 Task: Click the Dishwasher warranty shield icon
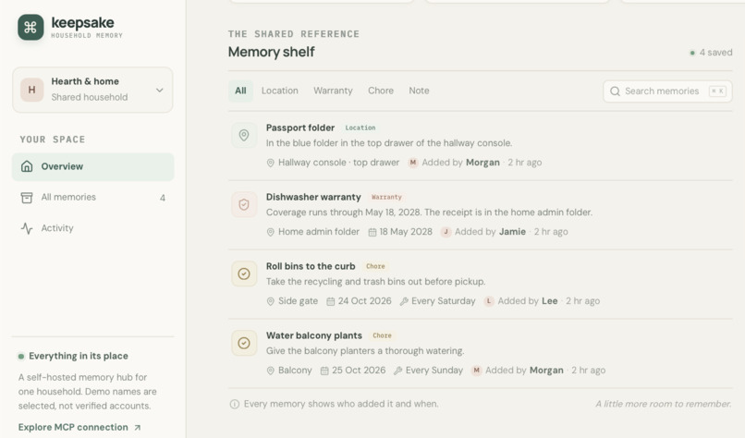coord(244,205)
